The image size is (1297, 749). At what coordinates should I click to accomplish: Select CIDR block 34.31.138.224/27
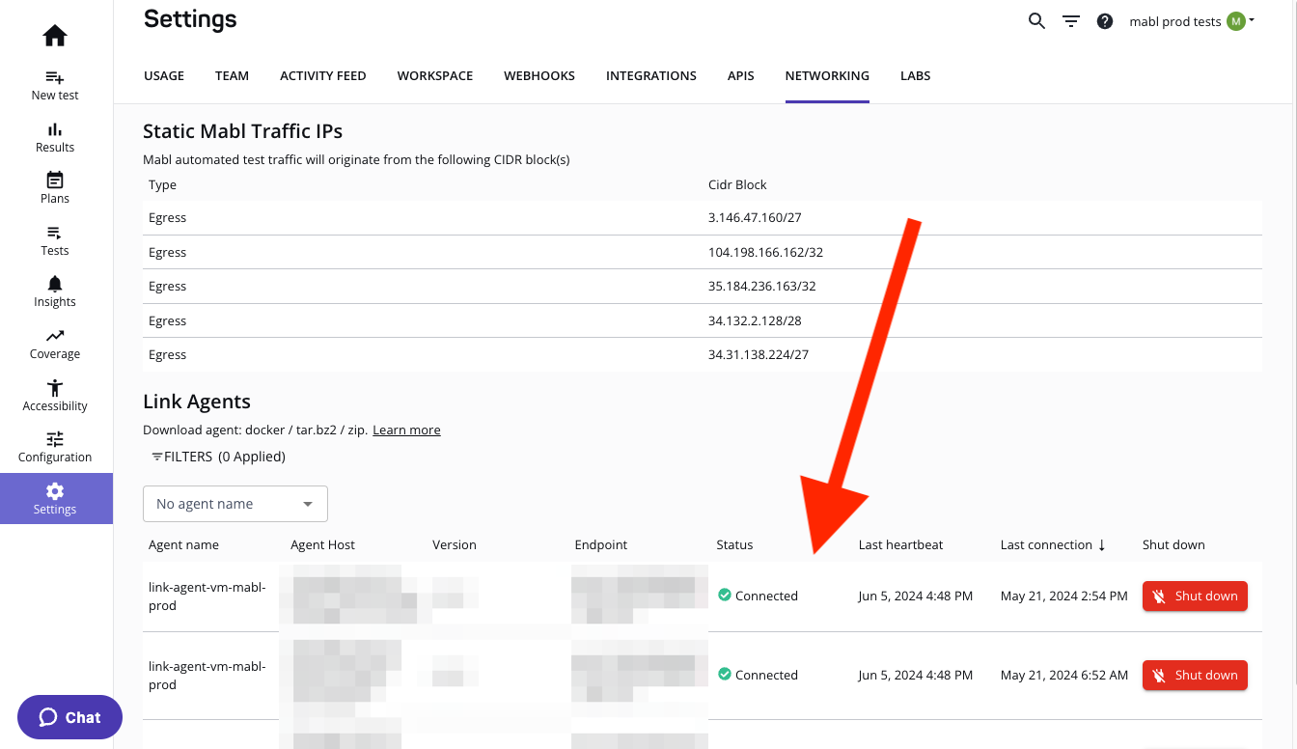click(x=759, y=355)
